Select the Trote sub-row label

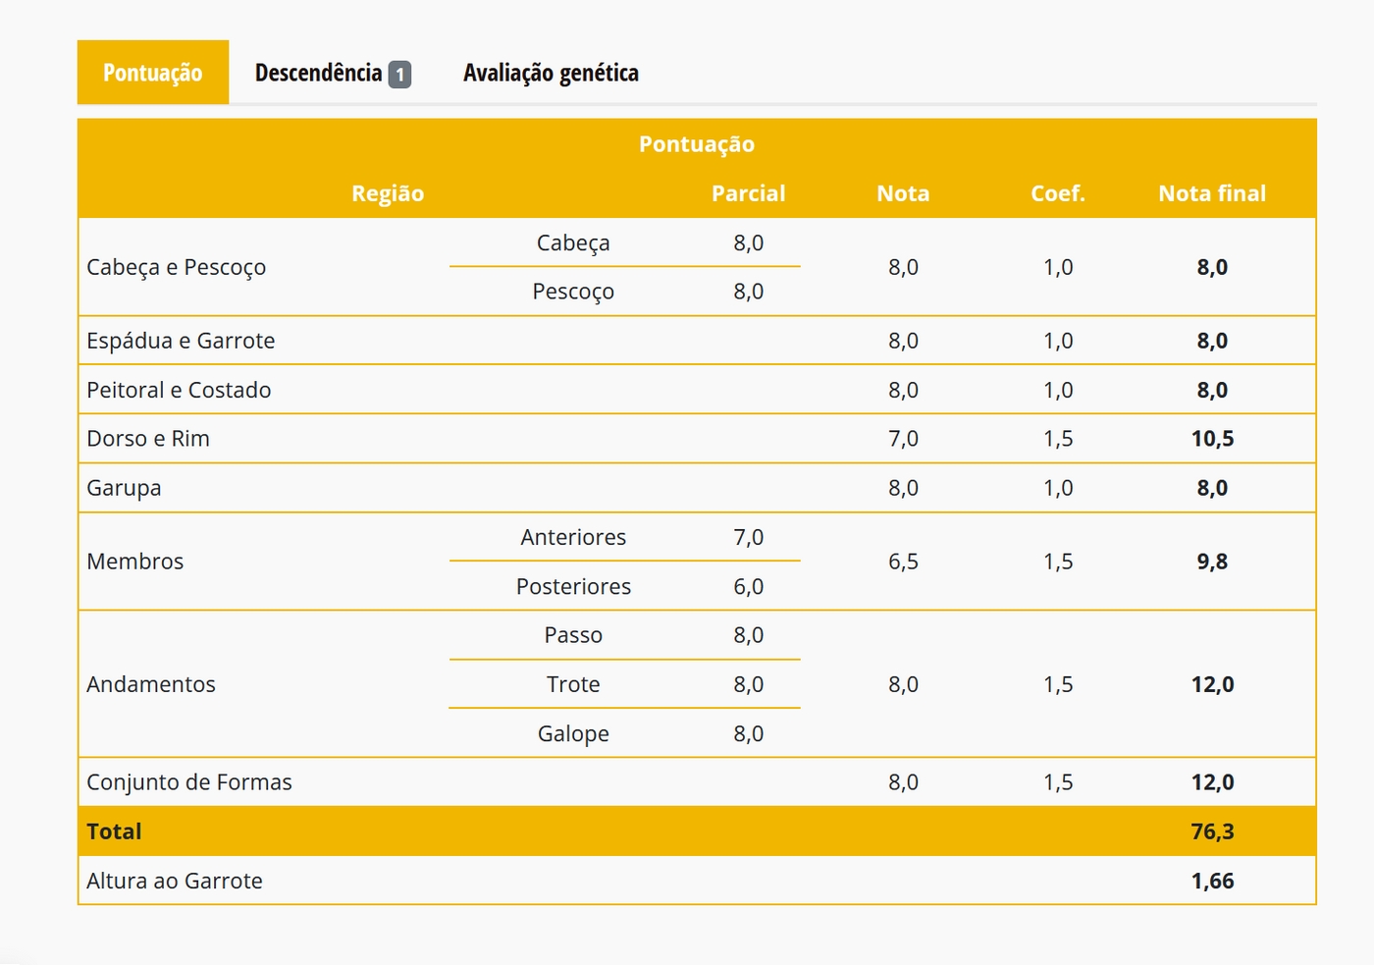[x=573, y=684]
